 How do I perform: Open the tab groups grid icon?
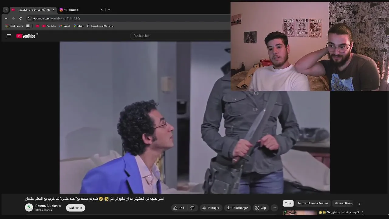[x=28, y=26]
